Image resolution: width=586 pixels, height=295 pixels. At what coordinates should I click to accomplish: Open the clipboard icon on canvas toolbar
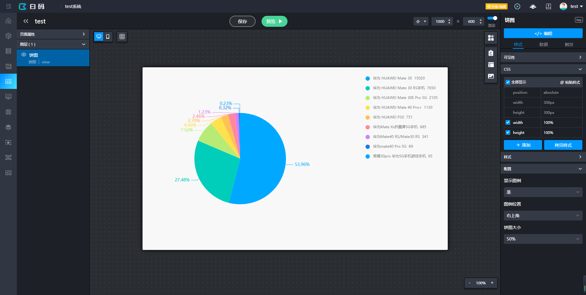[x=491, y=53]
